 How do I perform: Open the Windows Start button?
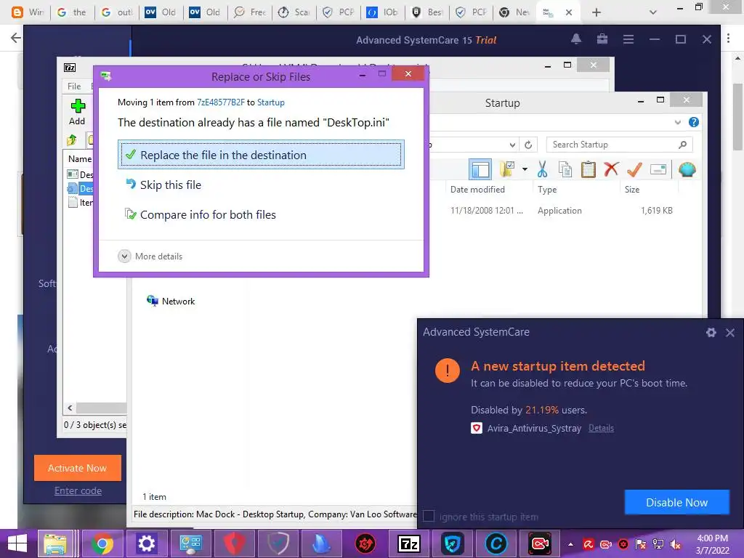(x=17, y=543)
